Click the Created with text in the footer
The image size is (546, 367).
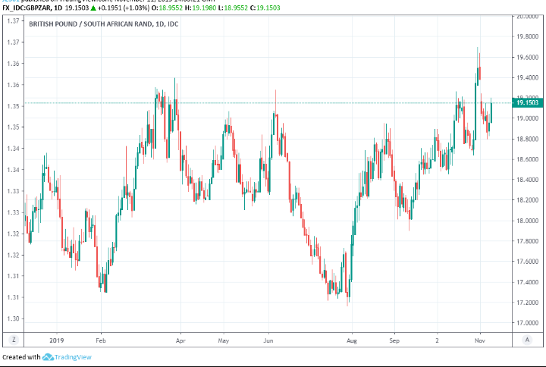[x=21, y=357]
